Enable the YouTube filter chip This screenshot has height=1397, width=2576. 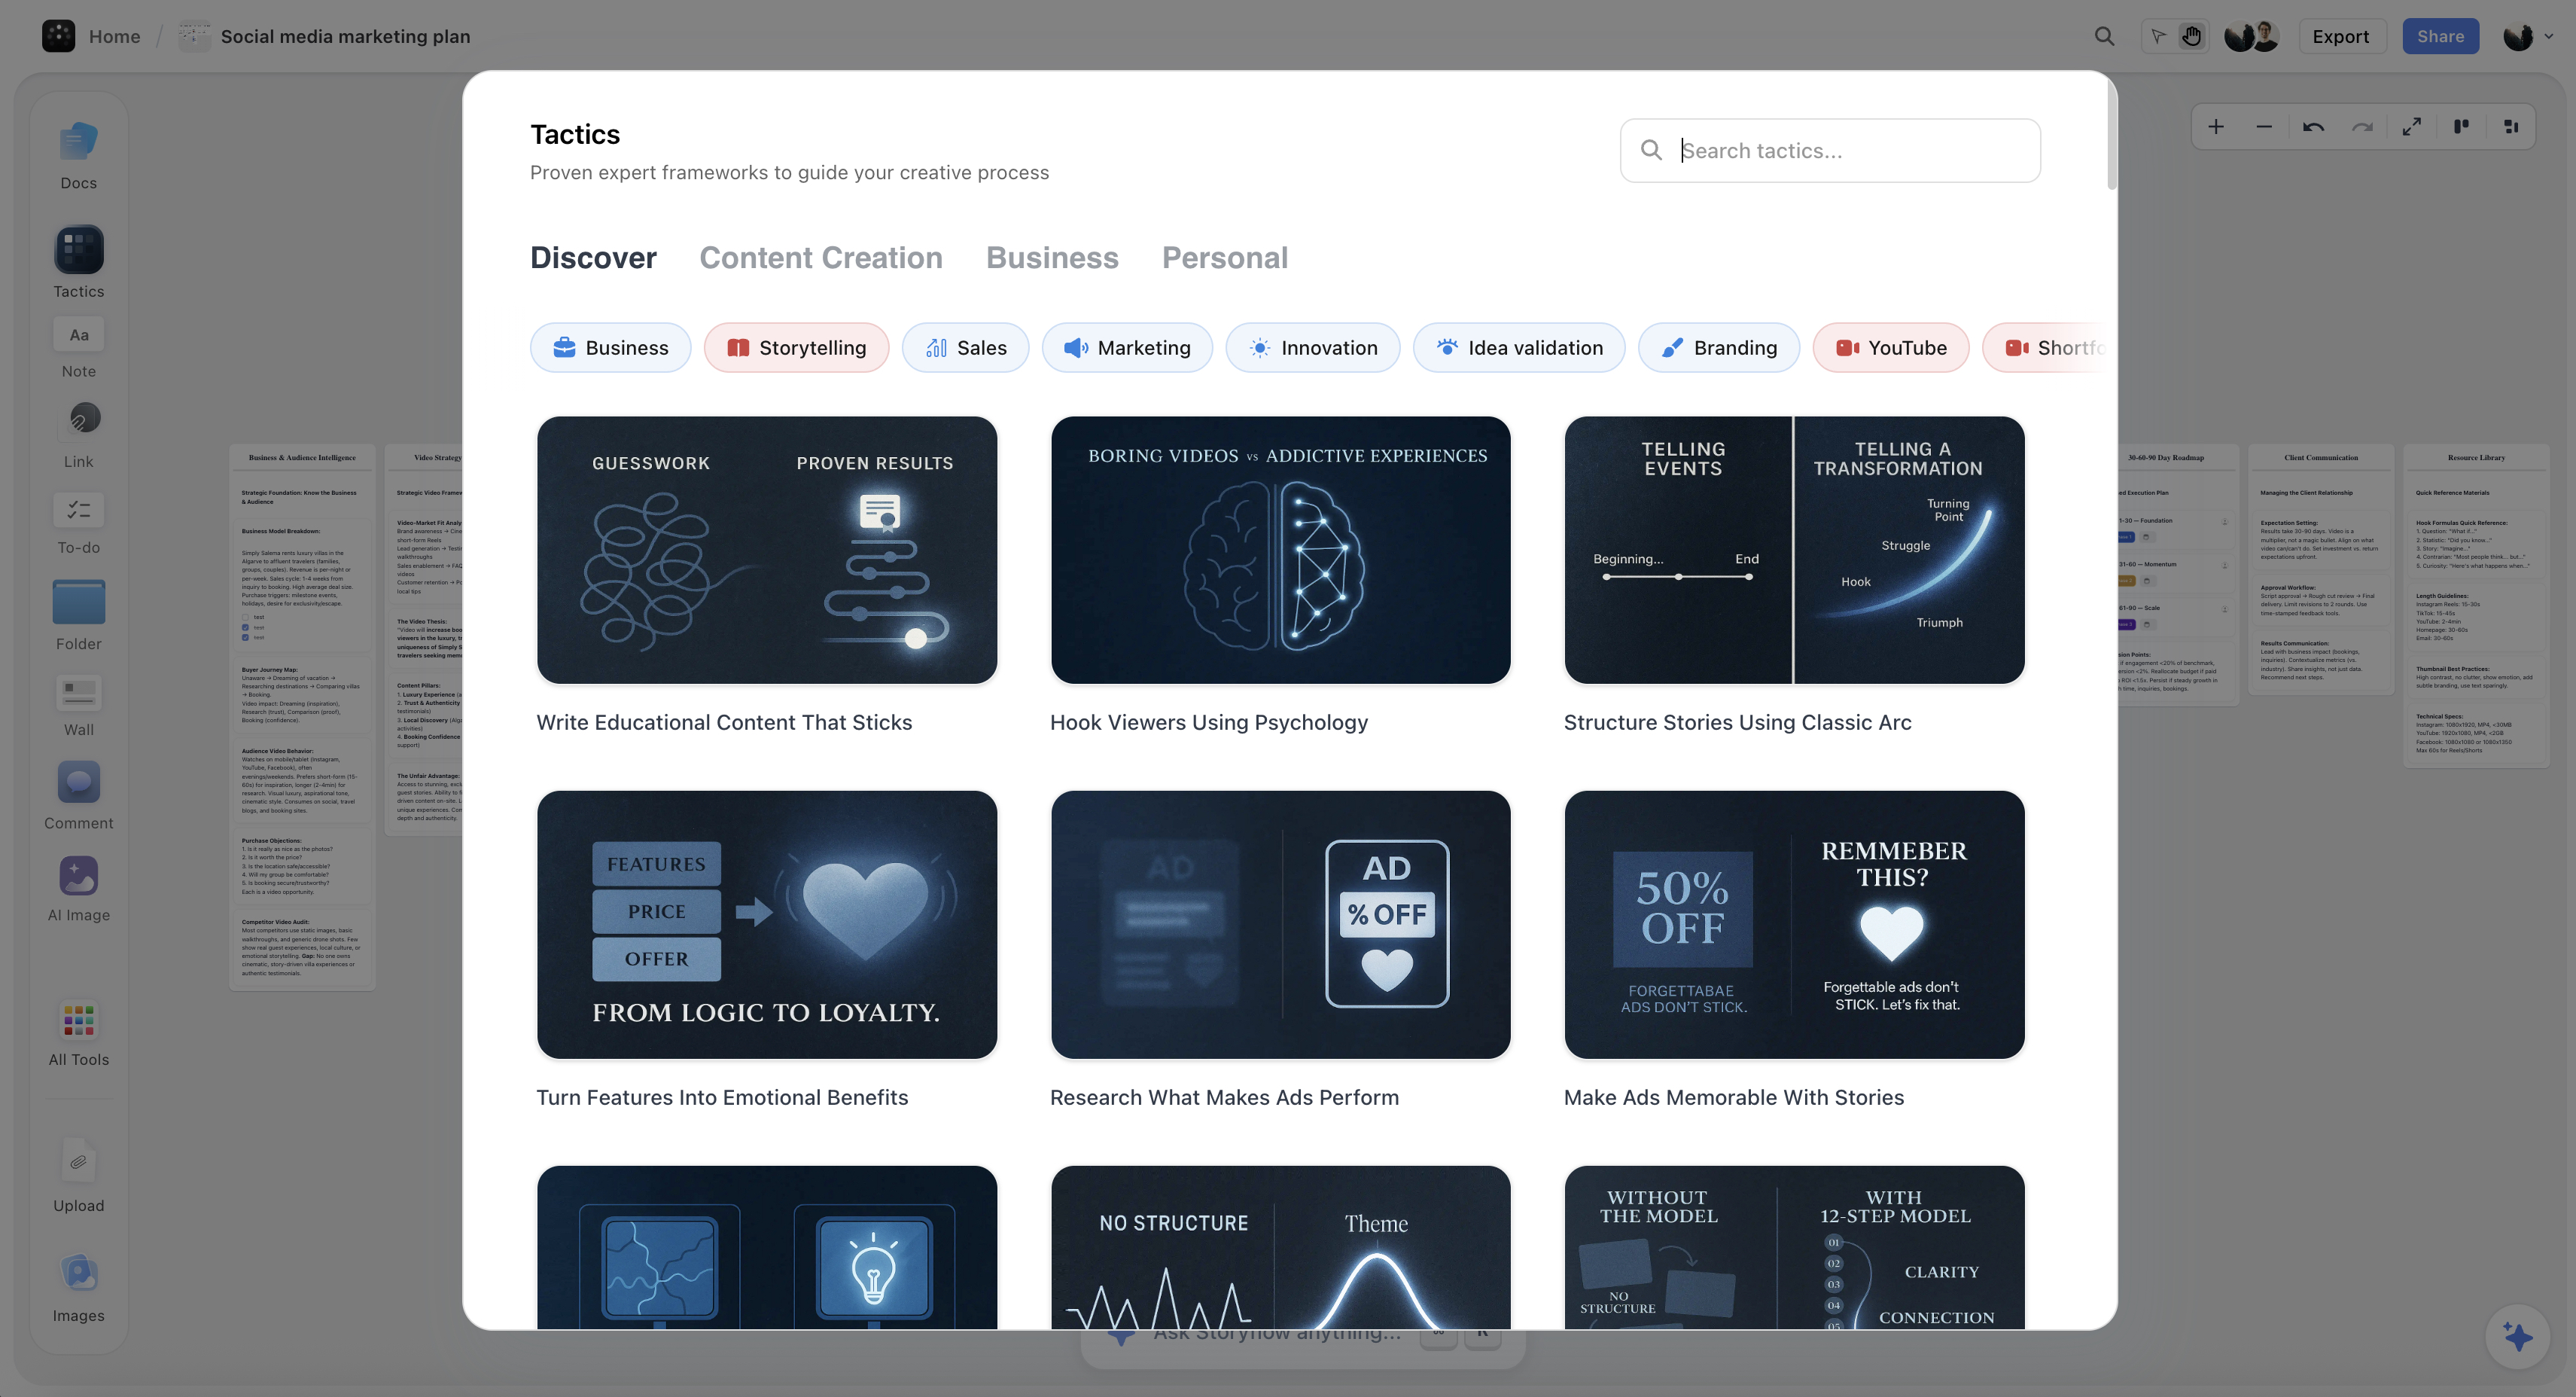pos(1890,347)
